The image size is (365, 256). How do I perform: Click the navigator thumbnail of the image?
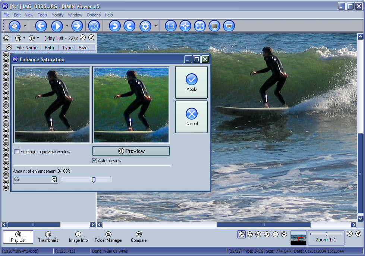(x=298, y=238)
